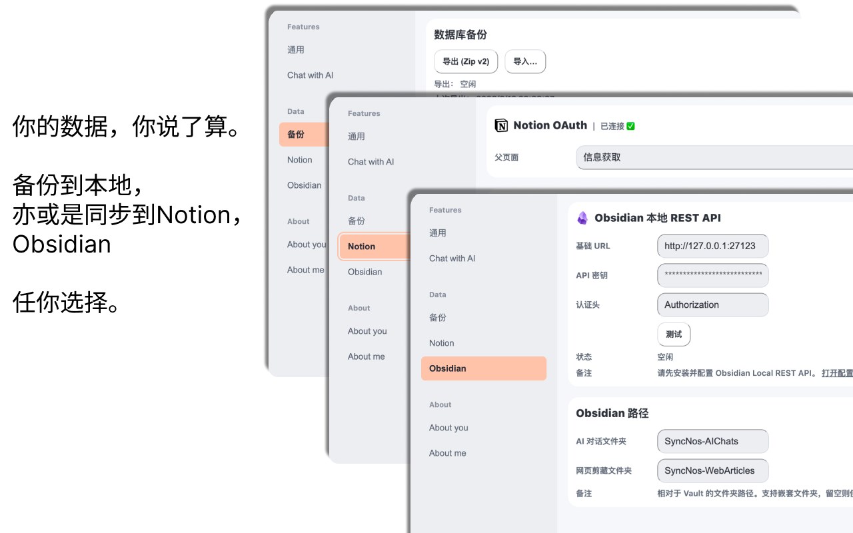The width and height of the screenshot is (853, 533).
Task: Select highlighted Notion in the middle window sidebar
Action: pos(373,247)
